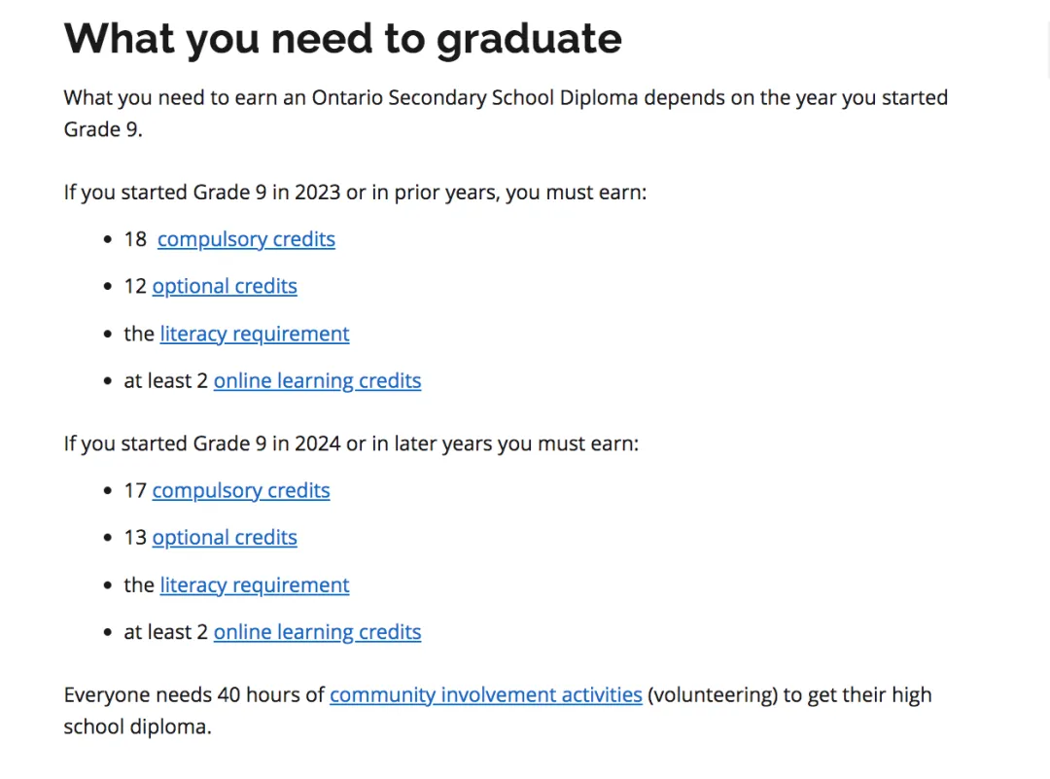Open online learning credits link under 2024 section
Viewport: 1050px width, 779px height.
pos(317,631)
